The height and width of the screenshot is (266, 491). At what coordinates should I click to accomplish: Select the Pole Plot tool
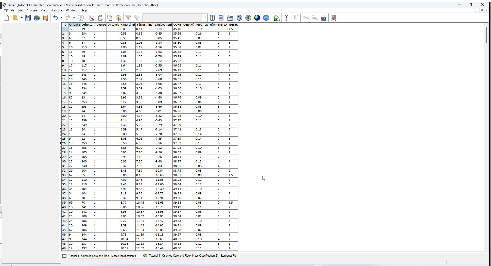240,18
